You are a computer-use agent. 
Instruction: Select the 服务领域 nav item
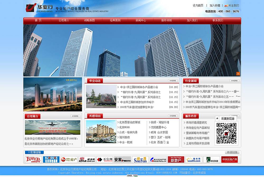point(166,20)
